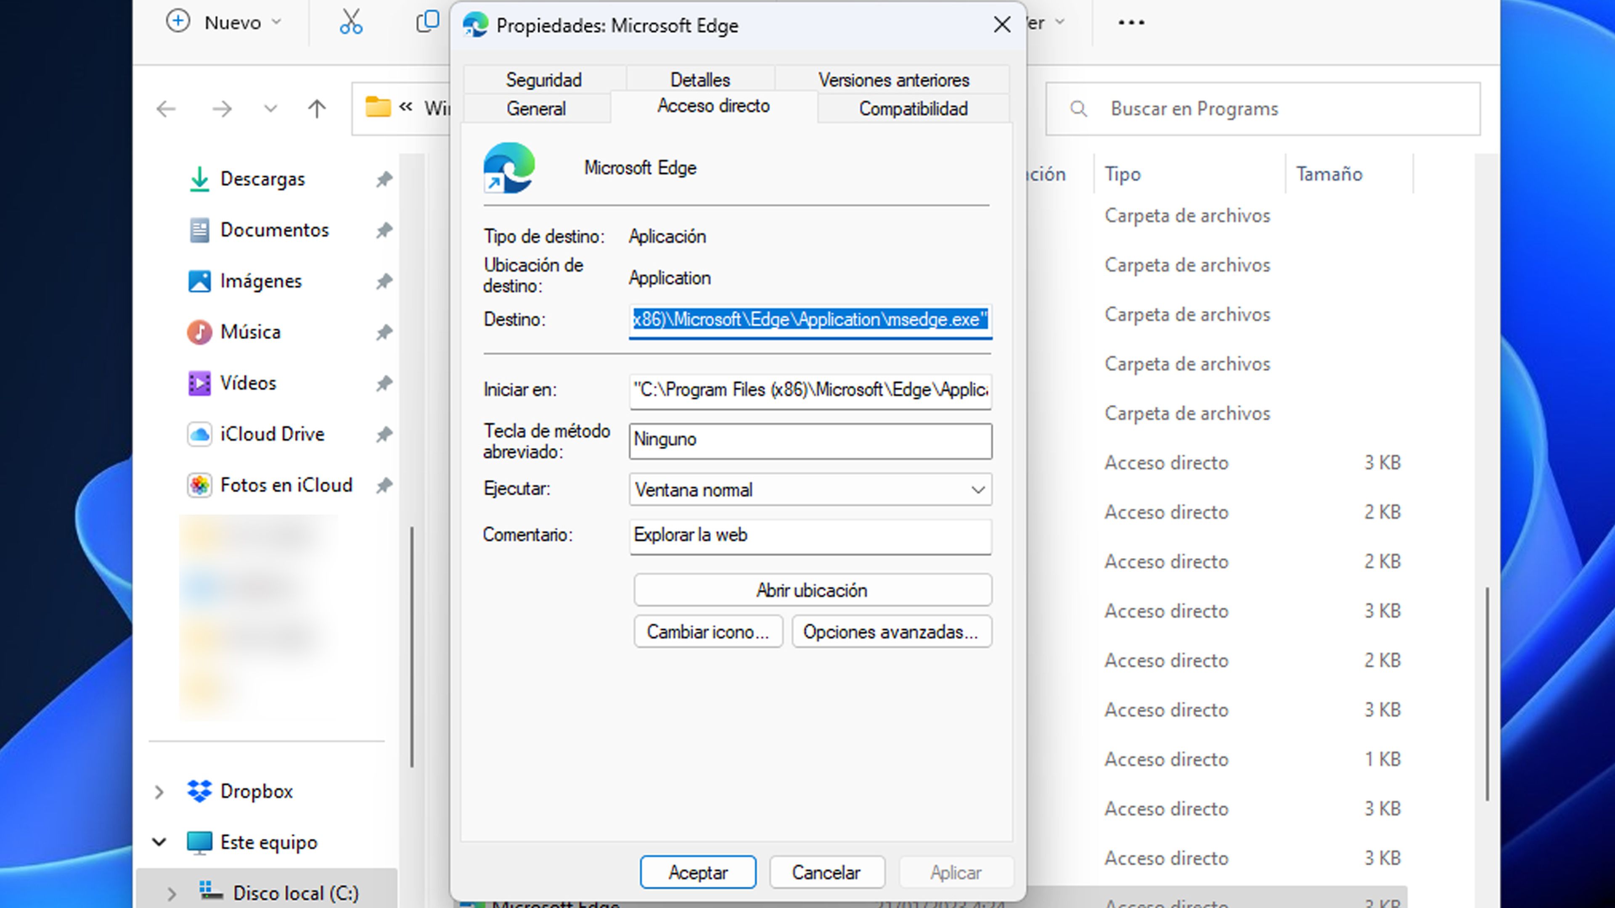This screenshot has height=908, width=1615.
Task: Confirm with the Aceptar button
Action: 698,872
